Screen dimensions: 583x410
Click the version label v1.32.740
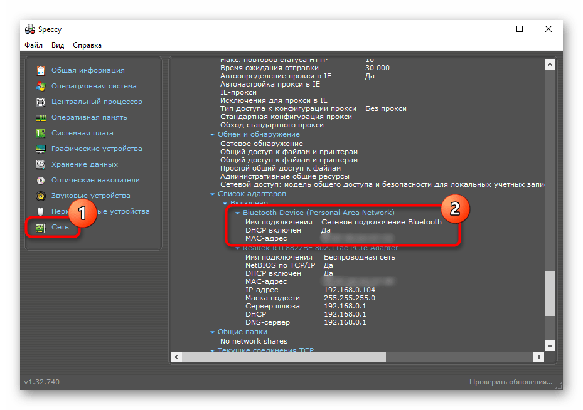click(x=41, y=382)
